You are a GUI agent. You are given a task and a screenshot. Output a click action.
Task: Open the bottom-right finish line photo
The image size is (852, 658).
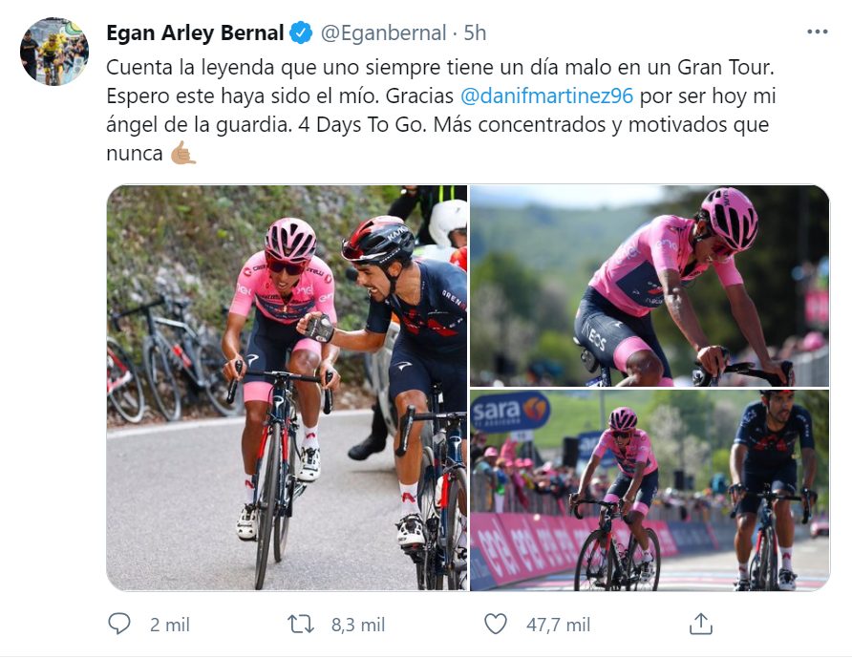(x=650, y=490)
